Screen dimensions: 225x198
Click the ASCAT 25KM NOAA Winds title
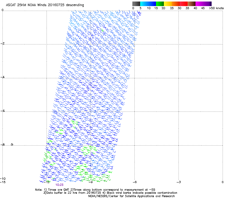coord(45,5)
